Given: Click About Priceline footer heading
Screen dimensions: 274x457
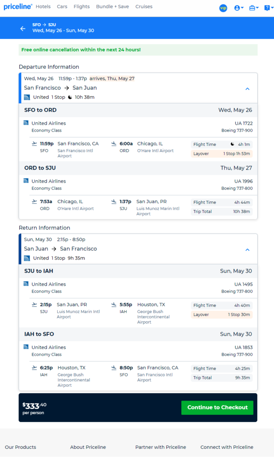Looking at the screenshot, I should click(x=88, y=447).
